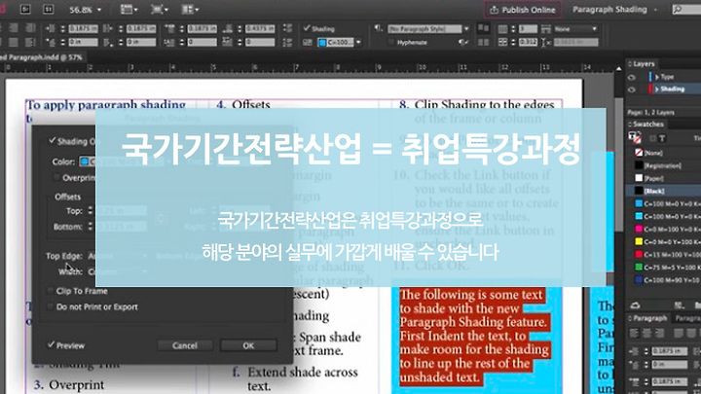
Task: Hide the Type layer with eye icon
Action: coord(631,77)
